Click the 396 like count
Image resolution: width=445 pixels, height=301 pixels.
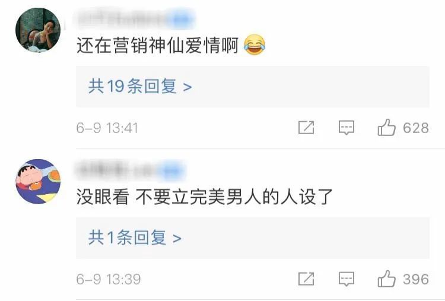point(416,279)
